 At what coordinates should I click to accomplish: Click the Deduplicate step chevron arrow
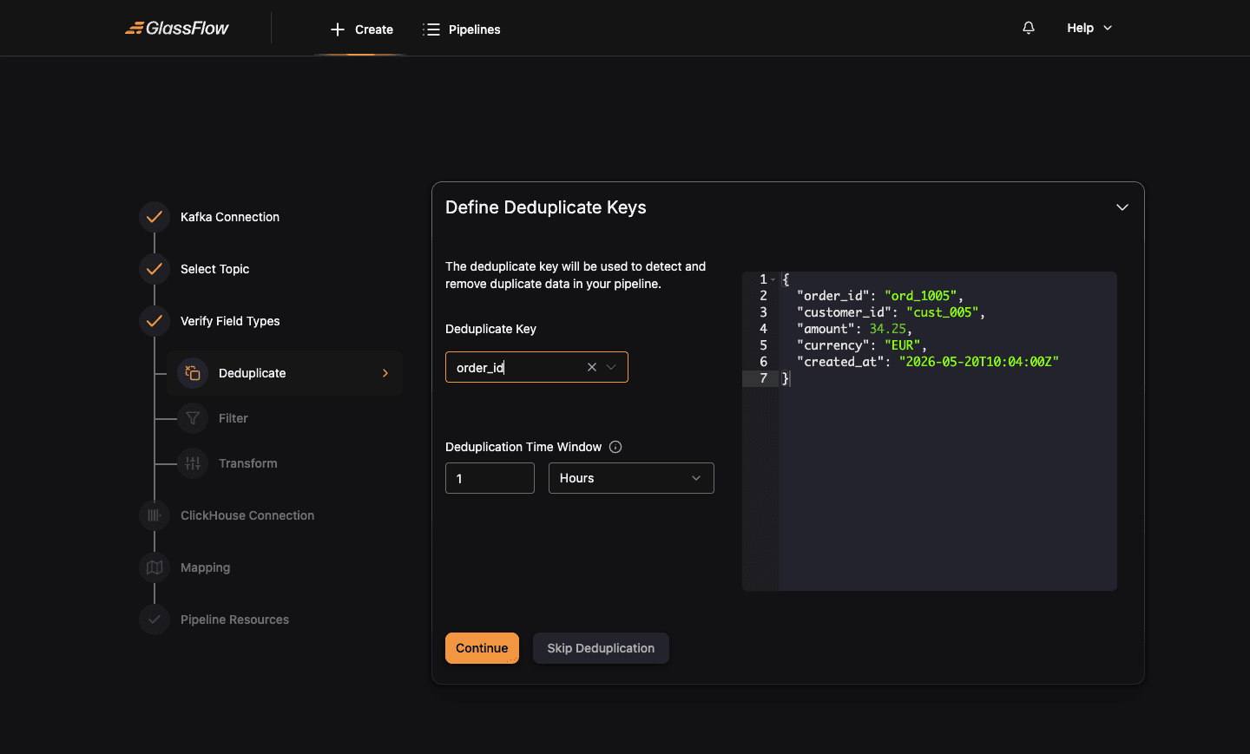tap(385, 373)
